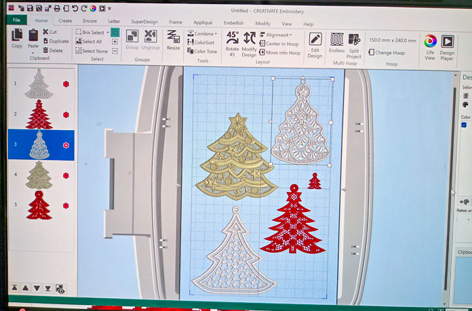Click the Copy icon in Clipboard

[17, 38]
